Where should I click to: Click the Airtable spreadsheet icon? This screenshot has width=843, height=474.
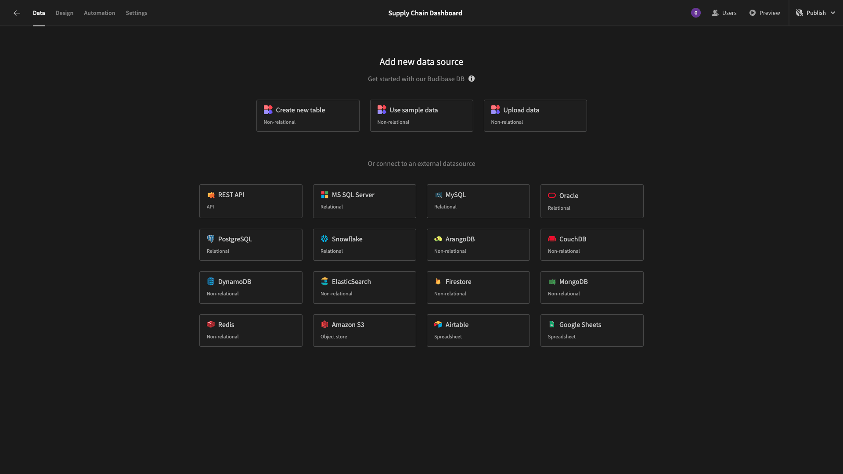click(x=438, y=325)
